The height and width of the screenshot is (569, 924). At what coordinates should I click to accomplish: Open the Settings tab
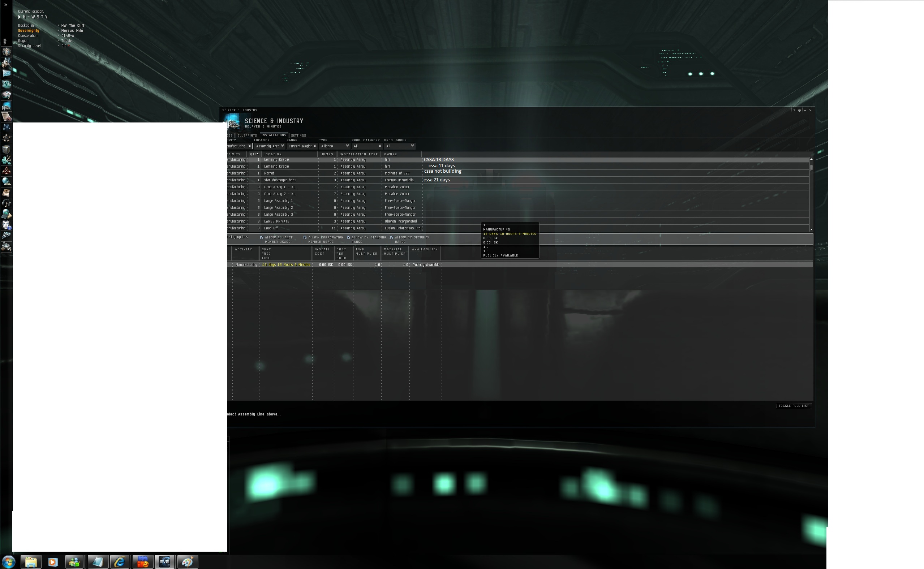click(298, 135)
